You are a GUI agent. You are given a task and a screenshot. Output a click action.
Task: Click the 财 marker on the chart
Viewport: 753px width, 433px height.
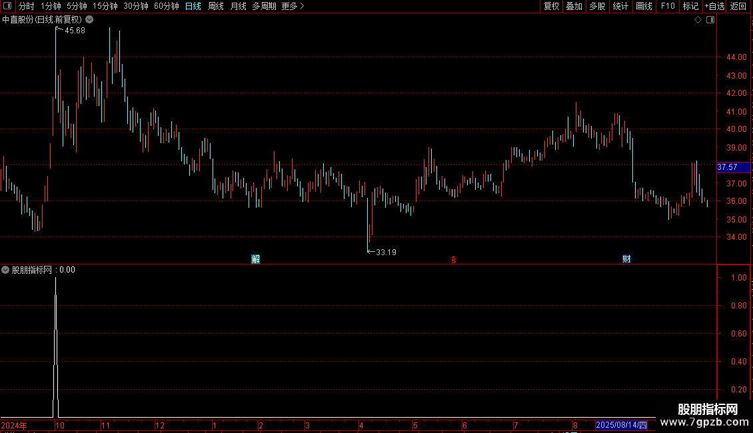[626, 259]
